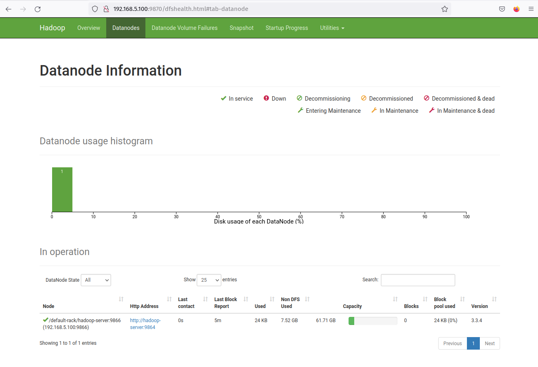538x367 pixels.
Task: Click the browser back arrow
Action: point(8,9)
